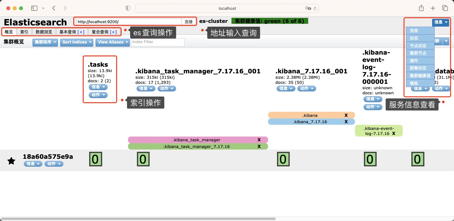Click the .tasks shard 0 box
454x221 pixels.
coord(96,159)
